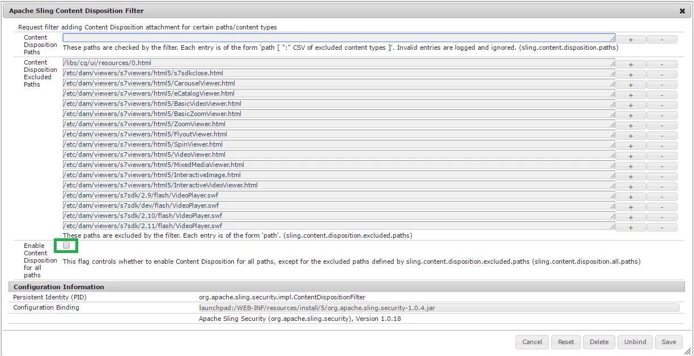The image size is (694, 356).
Task: Add a row after CarouselViewer.html
Action: [x=631, y=85]
